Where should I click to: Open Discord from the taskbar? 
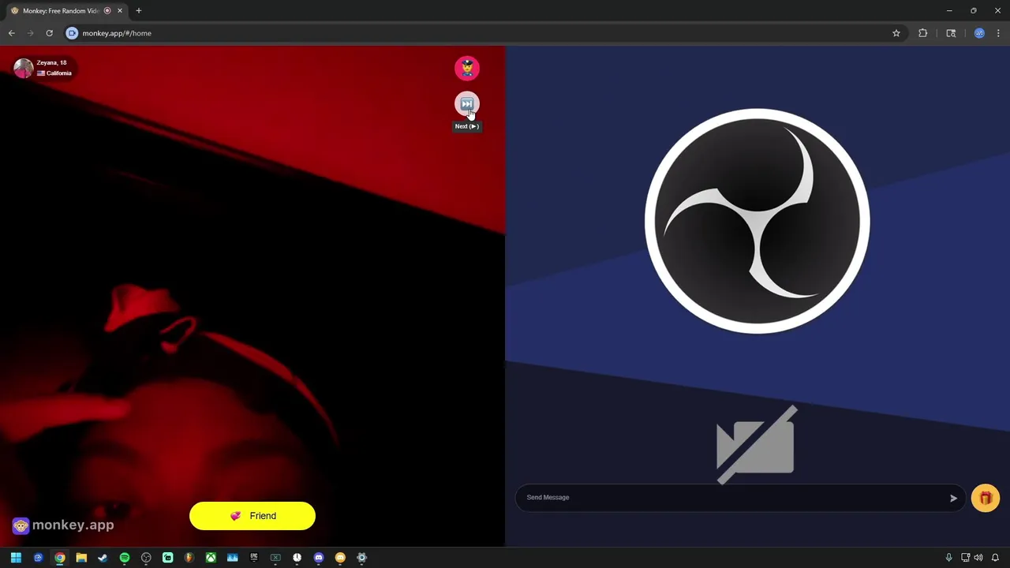tap(319, 558)
